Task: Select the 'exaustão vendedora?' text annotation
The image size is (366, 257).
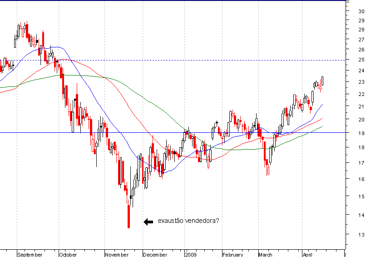Action: click(x=188, y=221)
